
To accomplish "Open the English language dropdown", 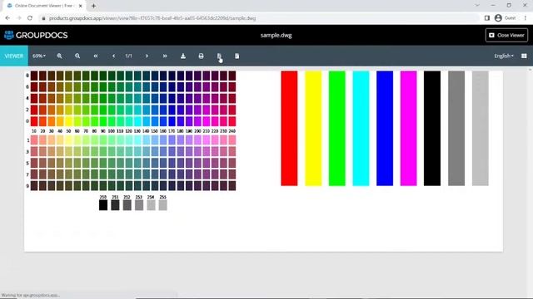I will click(x=503, y=56).
